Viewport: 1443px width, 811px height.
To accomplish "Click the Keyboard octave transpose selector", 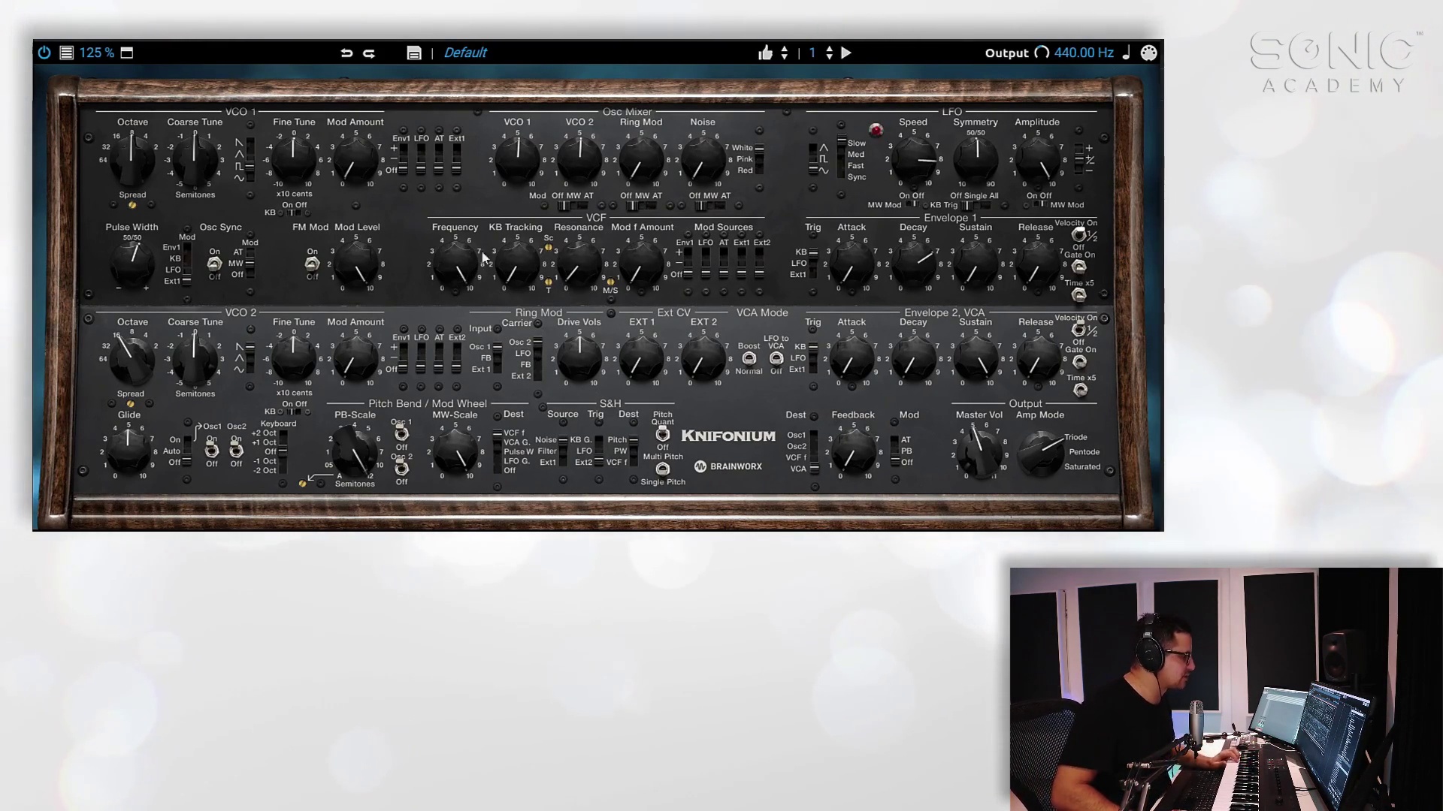I will [x=283, y=451].
